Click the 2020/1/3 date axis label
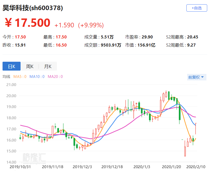Screen dimensions: 211x171 (142, 167)
